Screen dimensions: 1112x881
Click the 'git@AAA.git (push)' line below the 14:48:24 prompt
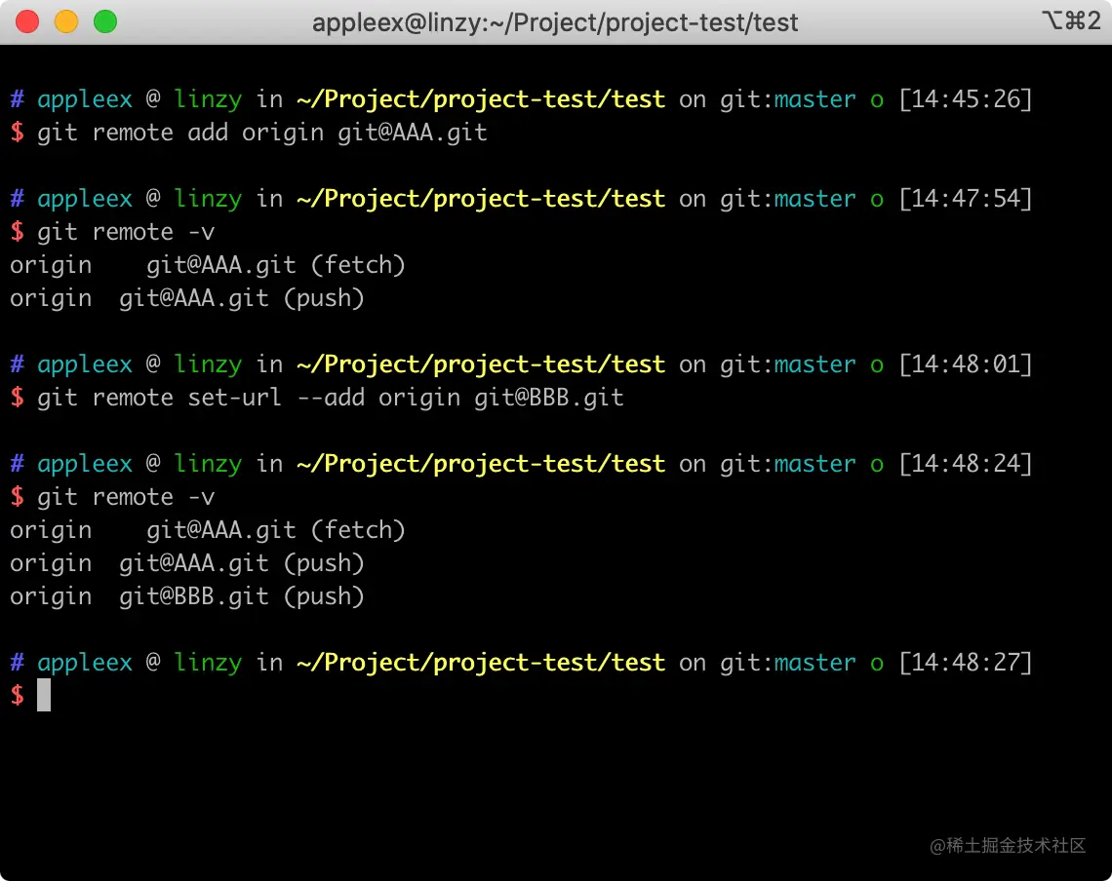pos(187,563)
